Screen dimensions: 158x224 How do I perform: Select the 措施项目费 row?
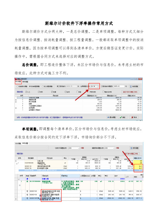point(80,100)
